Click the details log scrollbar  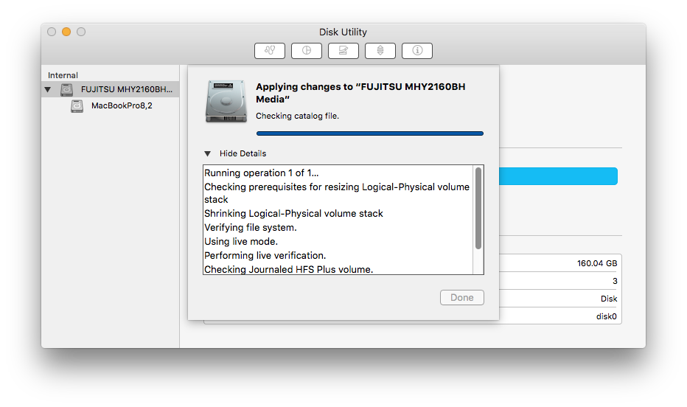[478, 209]
